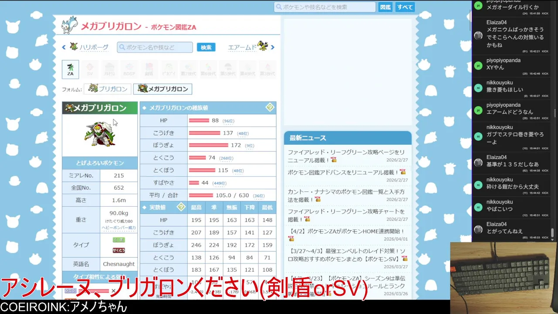Image resolution: width=558 pixels, height=314 pixels.
Task: Open news: ファイアレッド・リーフグリーン攻略ページをリニューアル掲載
Action: 347,156
